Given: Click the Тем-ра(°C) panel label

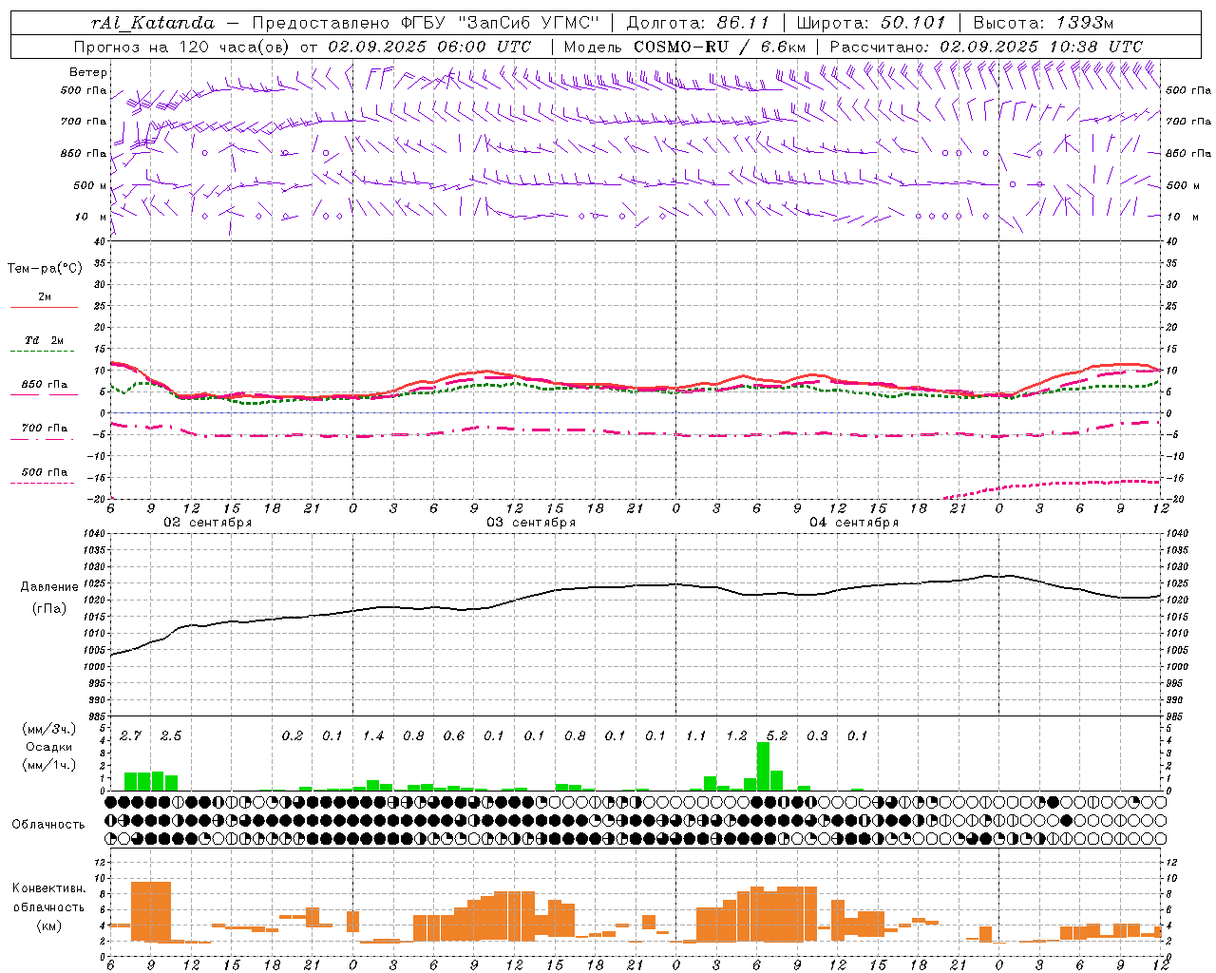Looking at the screenshot, I should tap(45, 269).
